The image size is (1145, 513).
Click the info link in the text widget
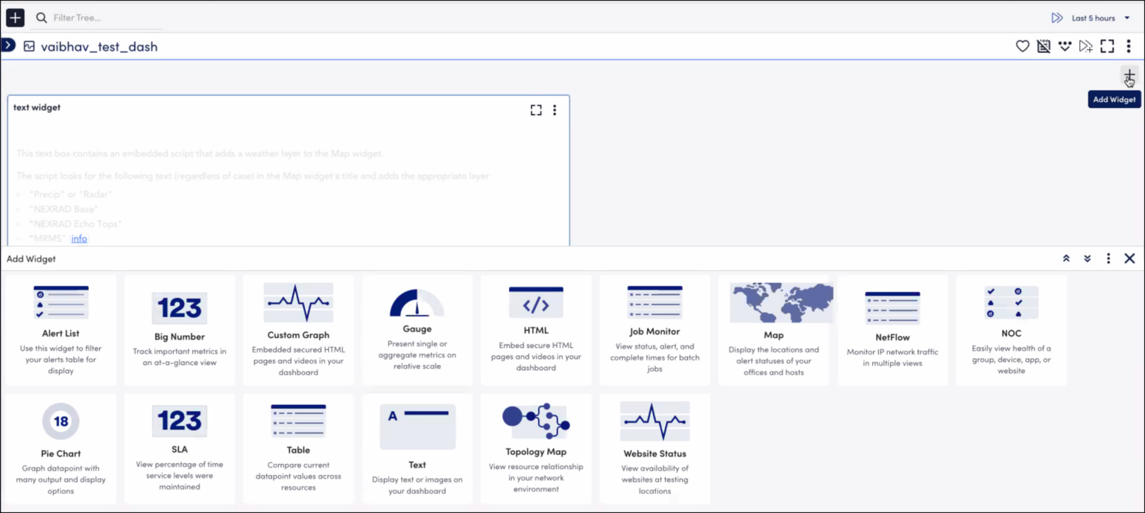point(79,238)
